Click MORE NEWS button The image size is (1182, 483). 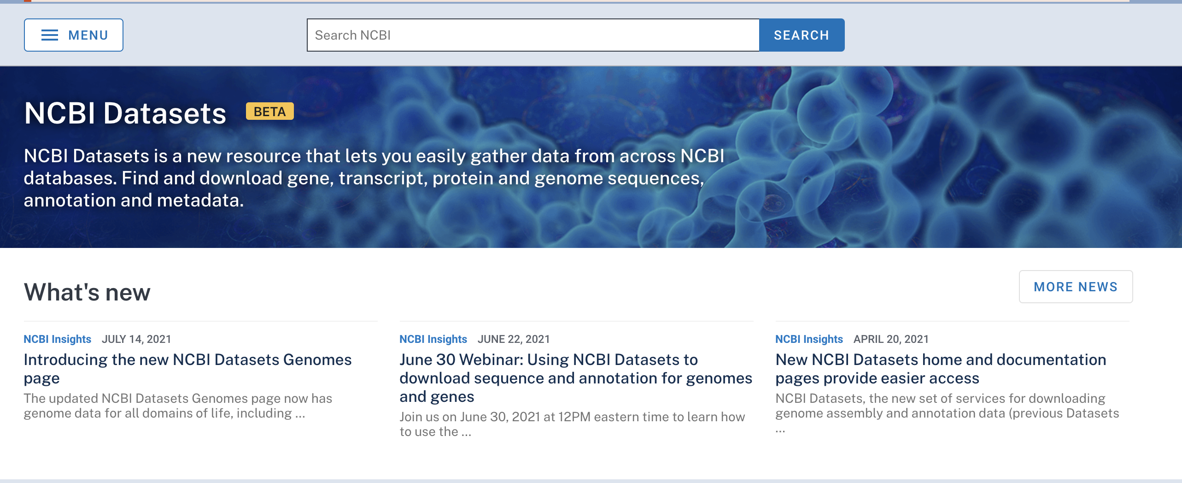tap(1076, 287)
